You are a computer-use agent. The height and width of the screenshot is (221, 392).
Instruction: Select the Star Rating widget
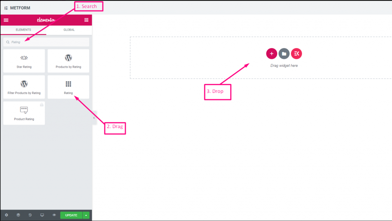tap(24, 61)
